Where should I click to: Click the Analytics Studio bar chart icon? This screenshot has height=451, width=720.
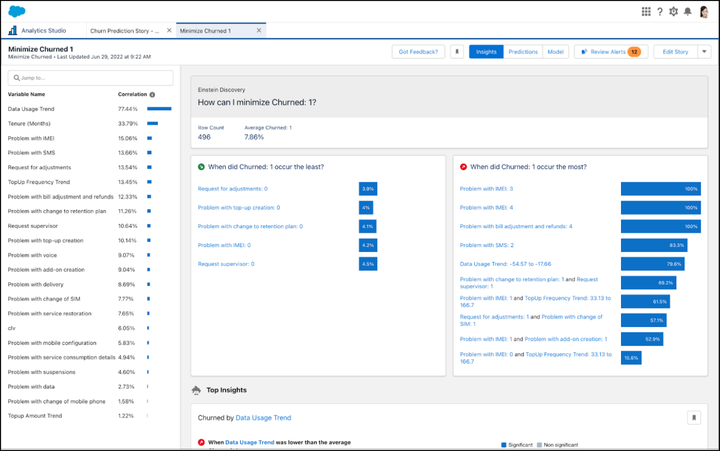pos(13,30)
